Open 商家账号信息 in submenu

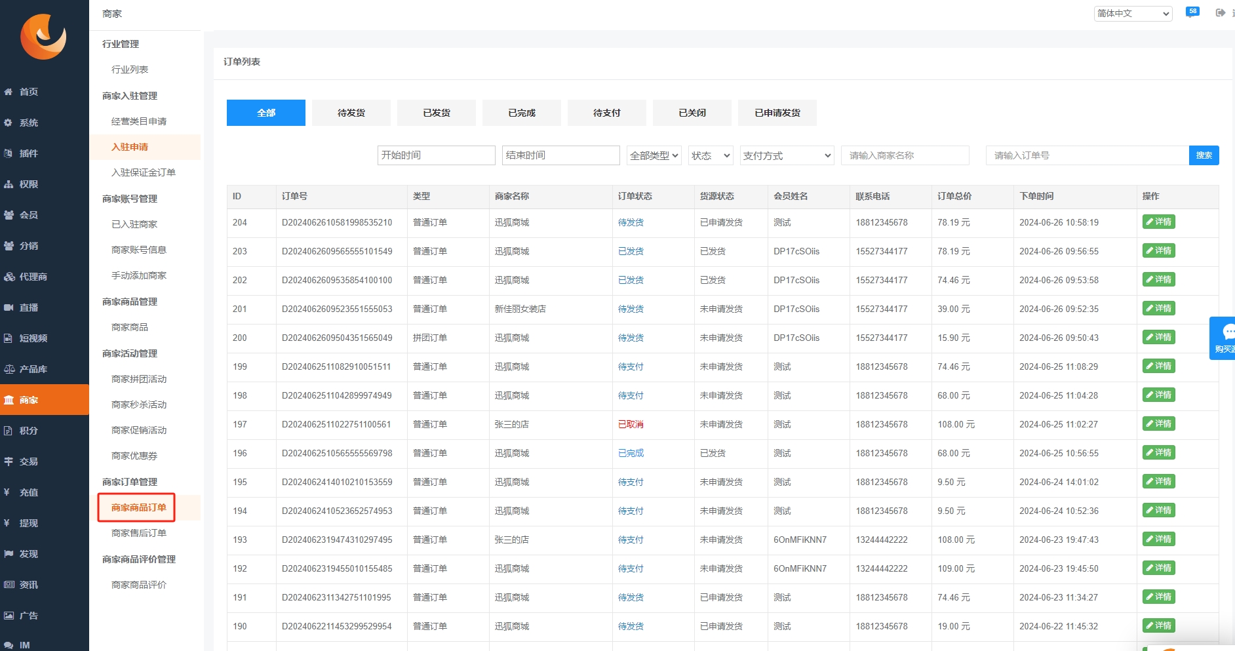point(139,250)
